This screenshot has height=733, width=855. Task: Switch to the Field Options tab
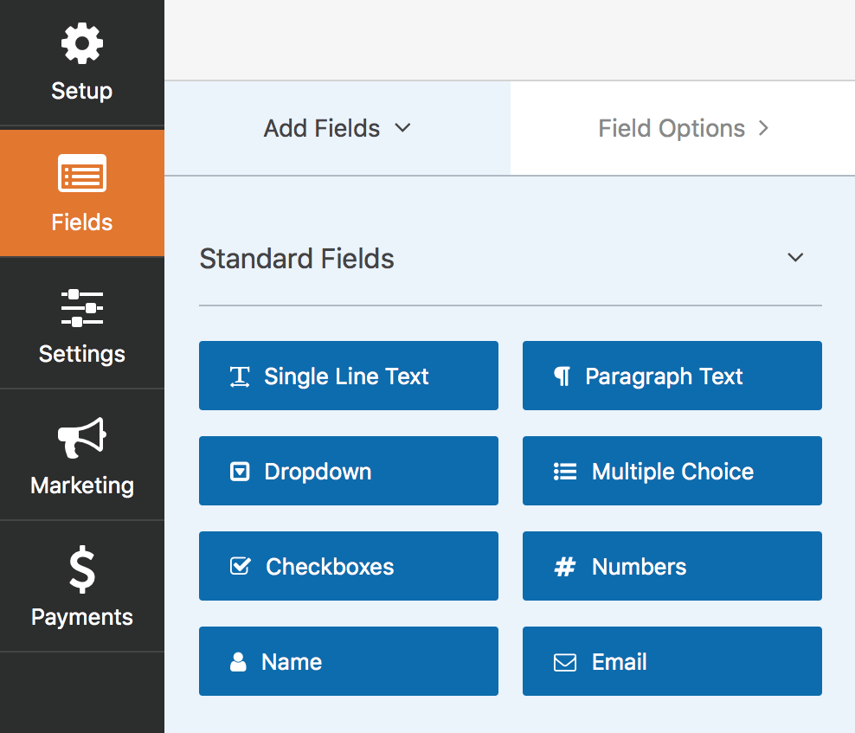tap(683, 128)
